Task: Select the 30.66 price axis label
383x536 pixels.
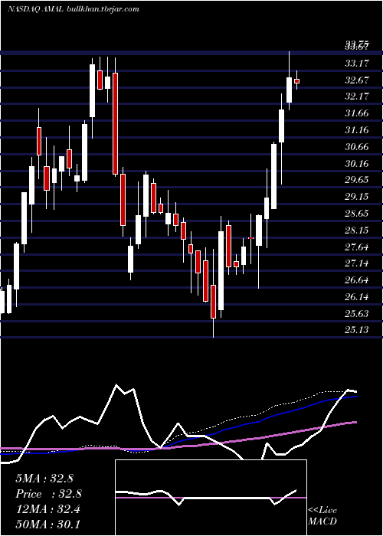Action: [x=357, y=147]
